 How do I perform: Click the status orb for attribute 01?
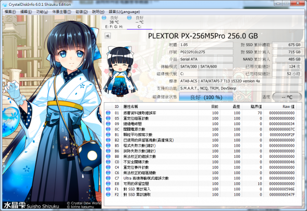click(x=108, y=113)
